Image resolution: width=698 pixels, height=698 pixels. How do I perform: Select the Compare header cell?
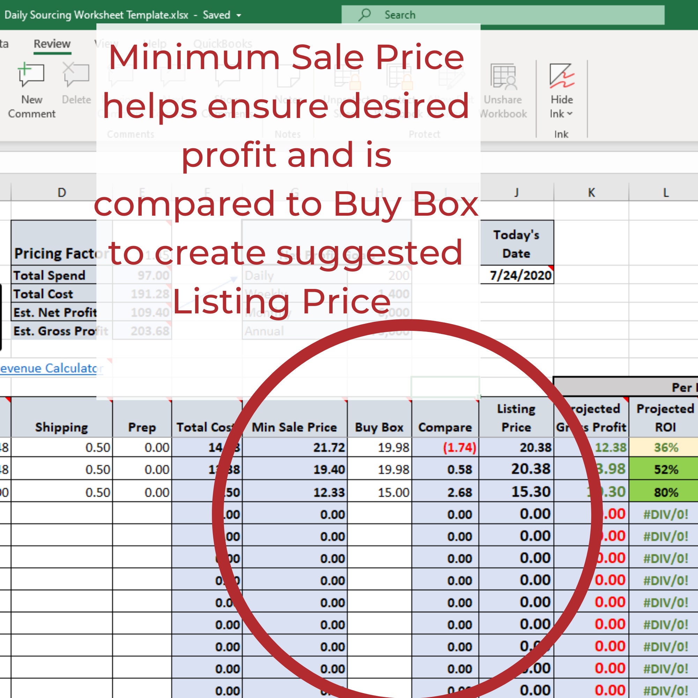coord(445,418)
